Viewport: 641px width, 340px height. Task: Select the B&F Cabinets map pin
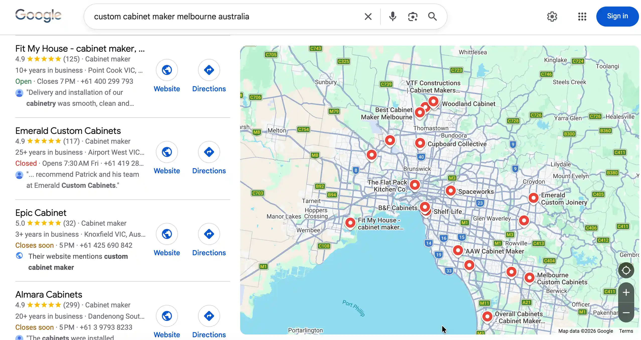click(x=425, y=207)
